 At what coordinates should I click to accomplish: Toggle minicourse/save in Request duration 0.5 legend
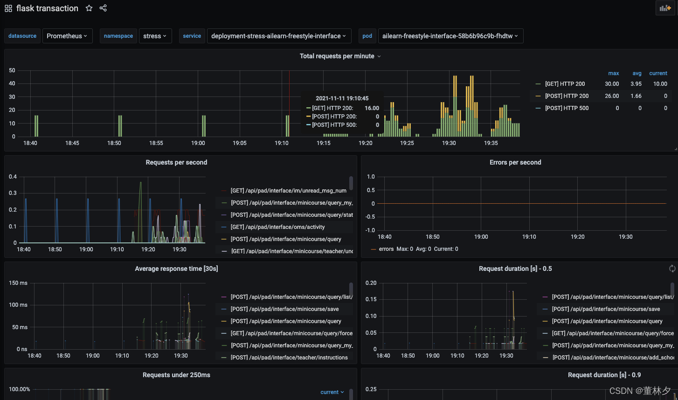[606, 309]
